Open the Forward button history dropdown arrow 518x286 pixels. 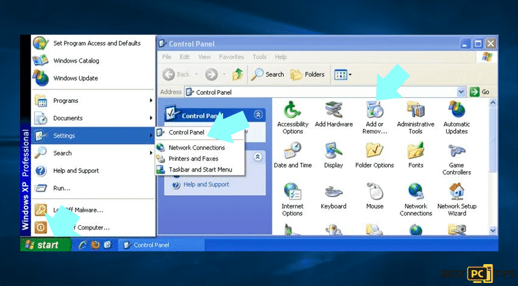(x=224, y=75)
